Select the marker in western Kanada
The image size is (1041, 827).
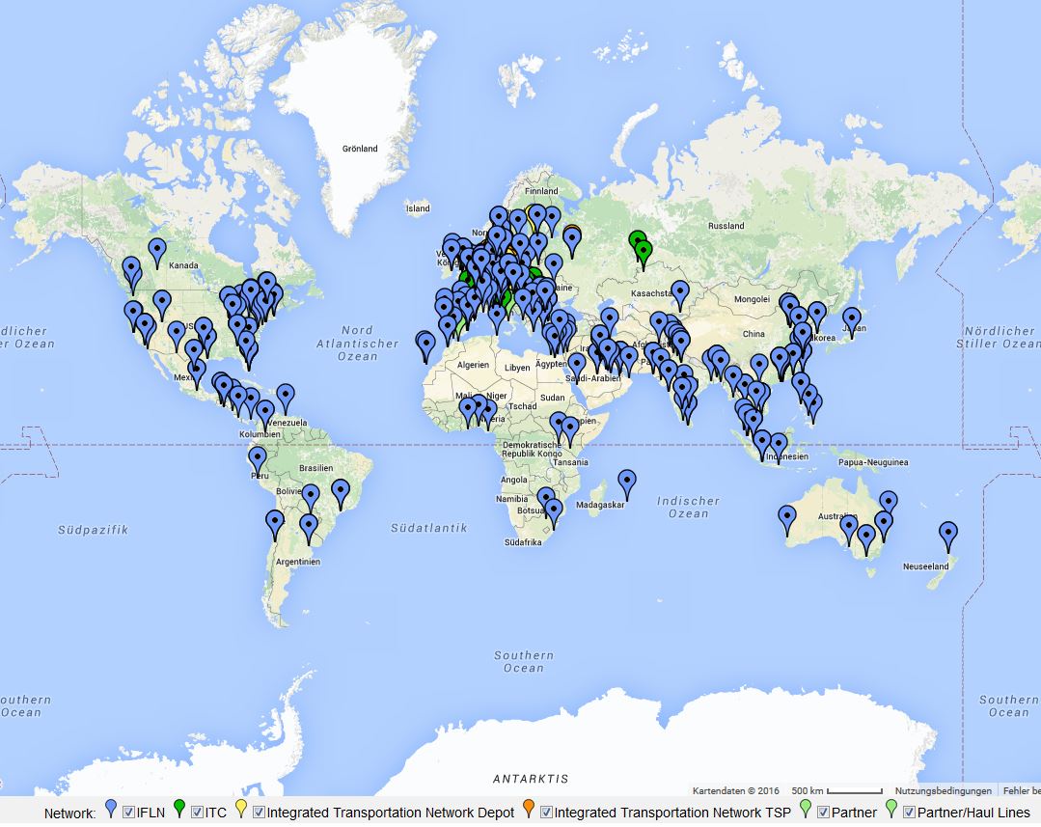tap(156, 249)
